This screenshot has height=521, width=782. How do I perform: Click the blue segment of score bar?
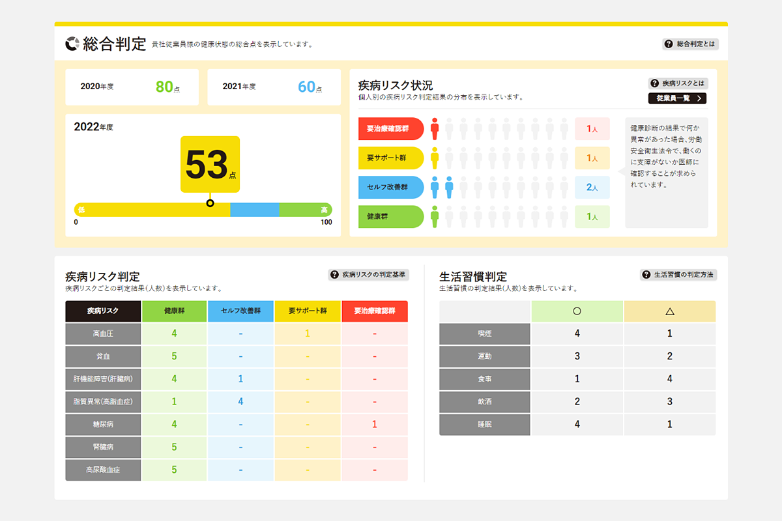pyautogui.click(x=255, y=210)
